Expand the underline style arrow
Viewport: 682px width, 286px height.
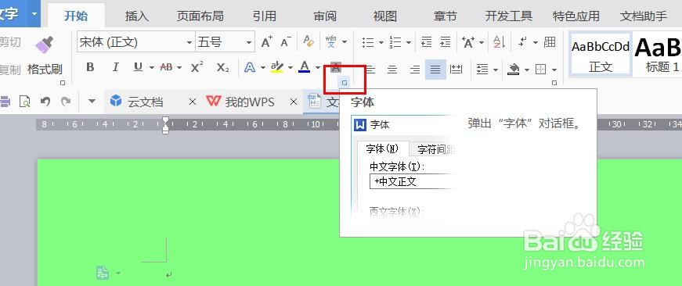coord(152,68)
